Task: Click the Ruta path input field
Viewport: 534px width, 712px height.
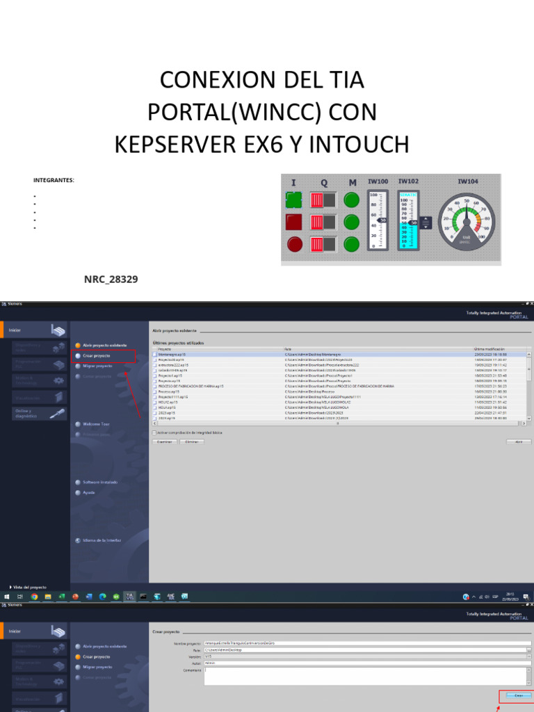Action: [x=365, y=650]
